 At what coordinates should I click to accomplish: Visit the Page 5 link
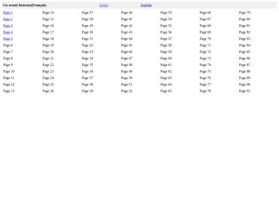(x=8, y=39)
